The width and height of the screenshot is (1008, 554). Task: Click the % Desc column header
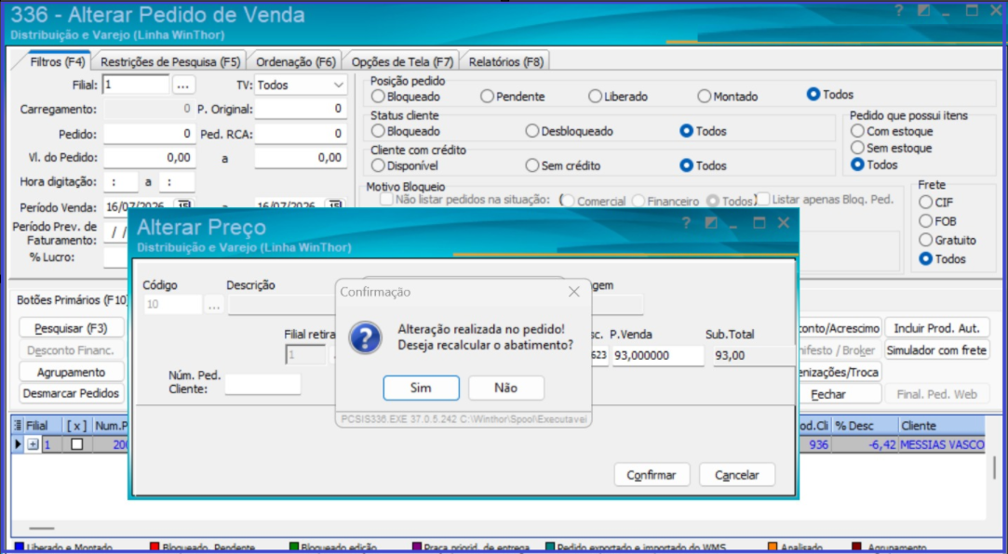pyautogui.click(x=864, y=426)
